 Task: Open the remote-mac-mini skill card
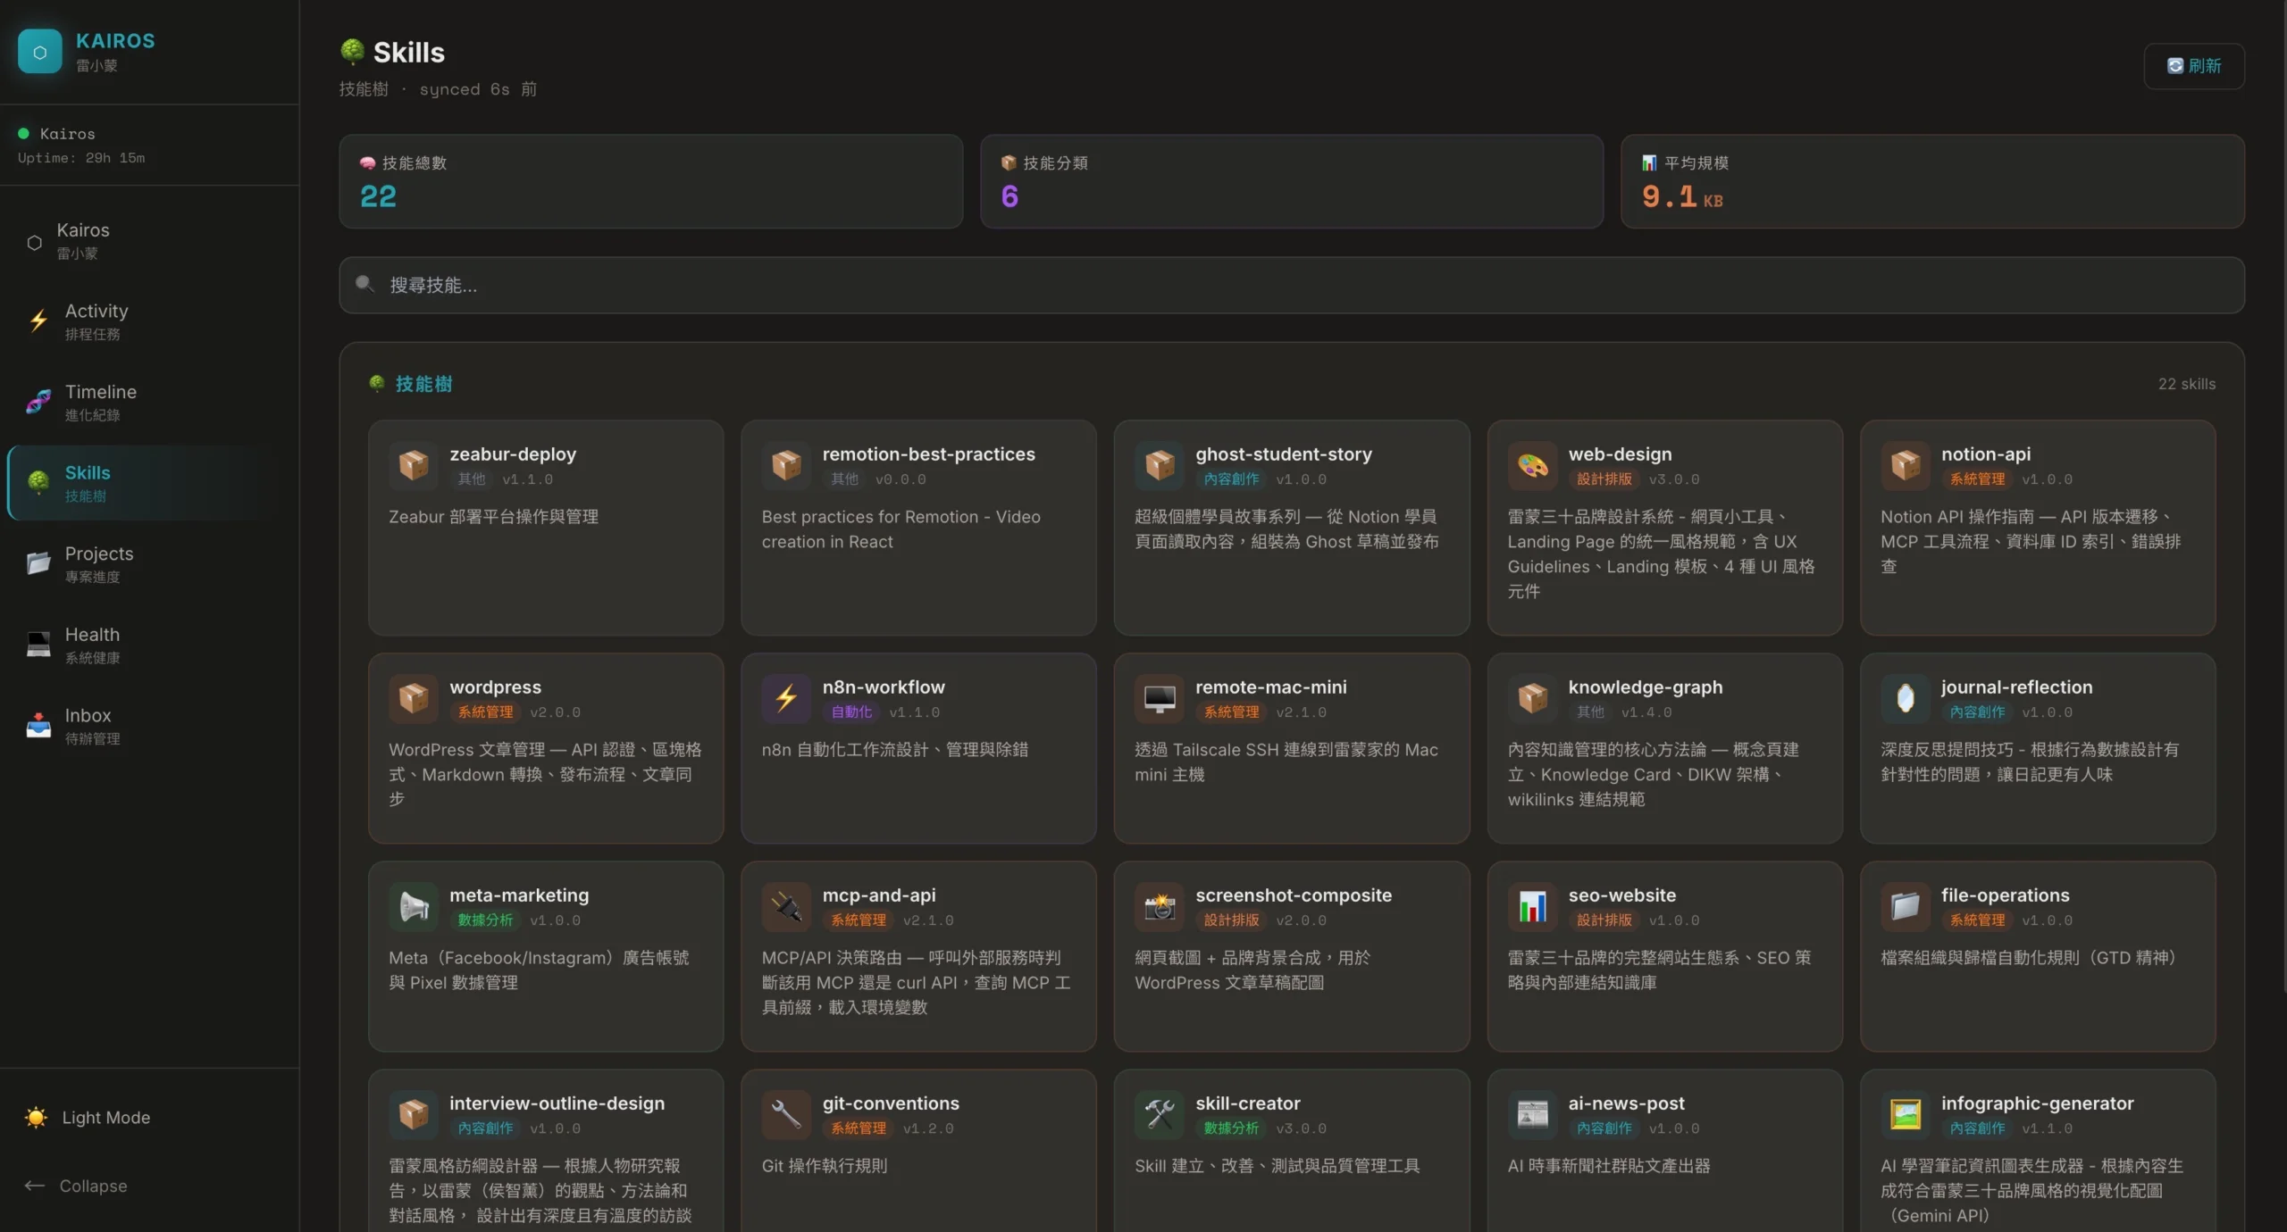click(1291, 748)
